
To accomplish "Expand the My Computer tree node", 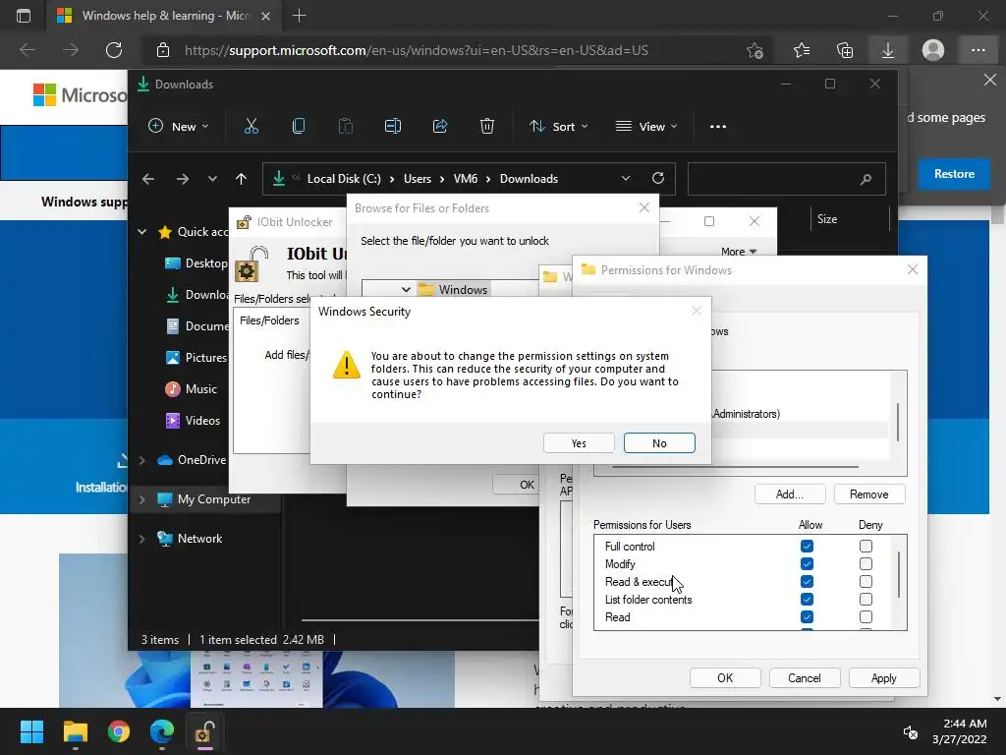I will [x=141, y=499].
